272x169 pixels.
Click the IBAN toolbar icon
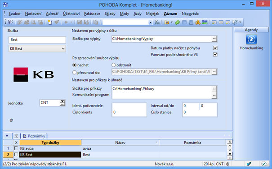[x=205, y=22]
